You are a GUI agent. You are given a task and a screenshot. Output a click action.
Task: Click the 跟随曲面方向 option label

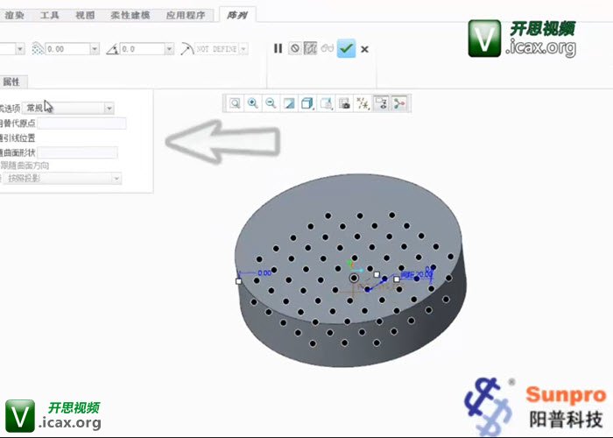click(x=25, y=166)
